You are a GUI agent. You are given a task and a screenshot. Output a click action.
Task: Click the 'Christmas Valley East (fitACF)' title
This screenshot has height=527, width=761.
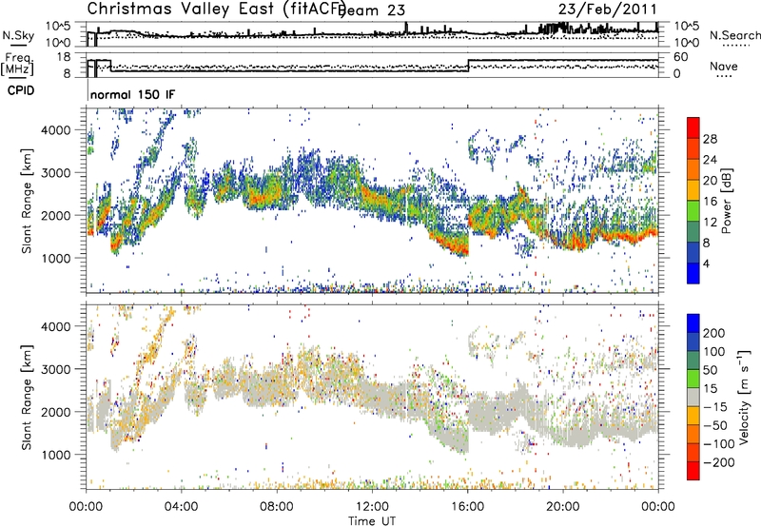tap(217, 10)
